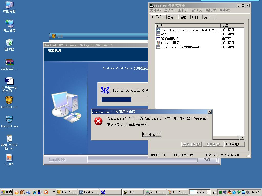
Task: Close the rsmain.exe error dialog
Action: [x=209, y=112]
